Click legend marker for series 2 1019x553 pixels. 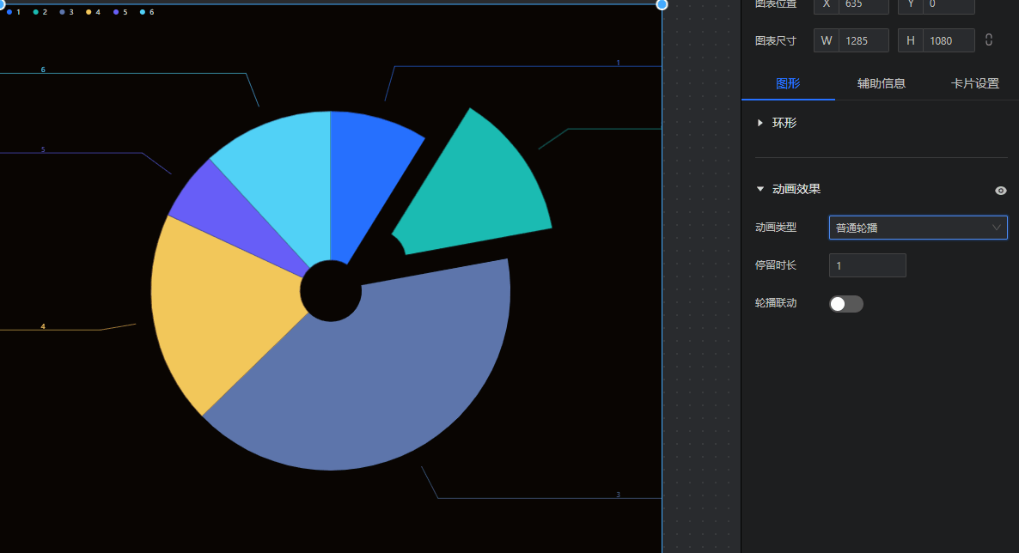pyautogui.click(x=36, y=12)
